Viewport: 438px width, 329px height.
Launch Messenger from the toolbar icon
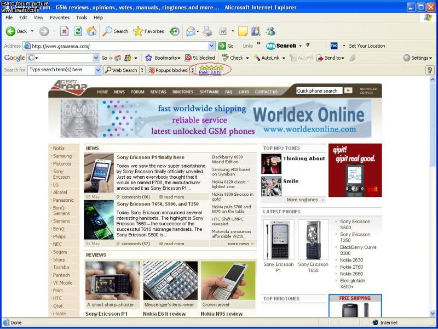[x=270, y=31]
